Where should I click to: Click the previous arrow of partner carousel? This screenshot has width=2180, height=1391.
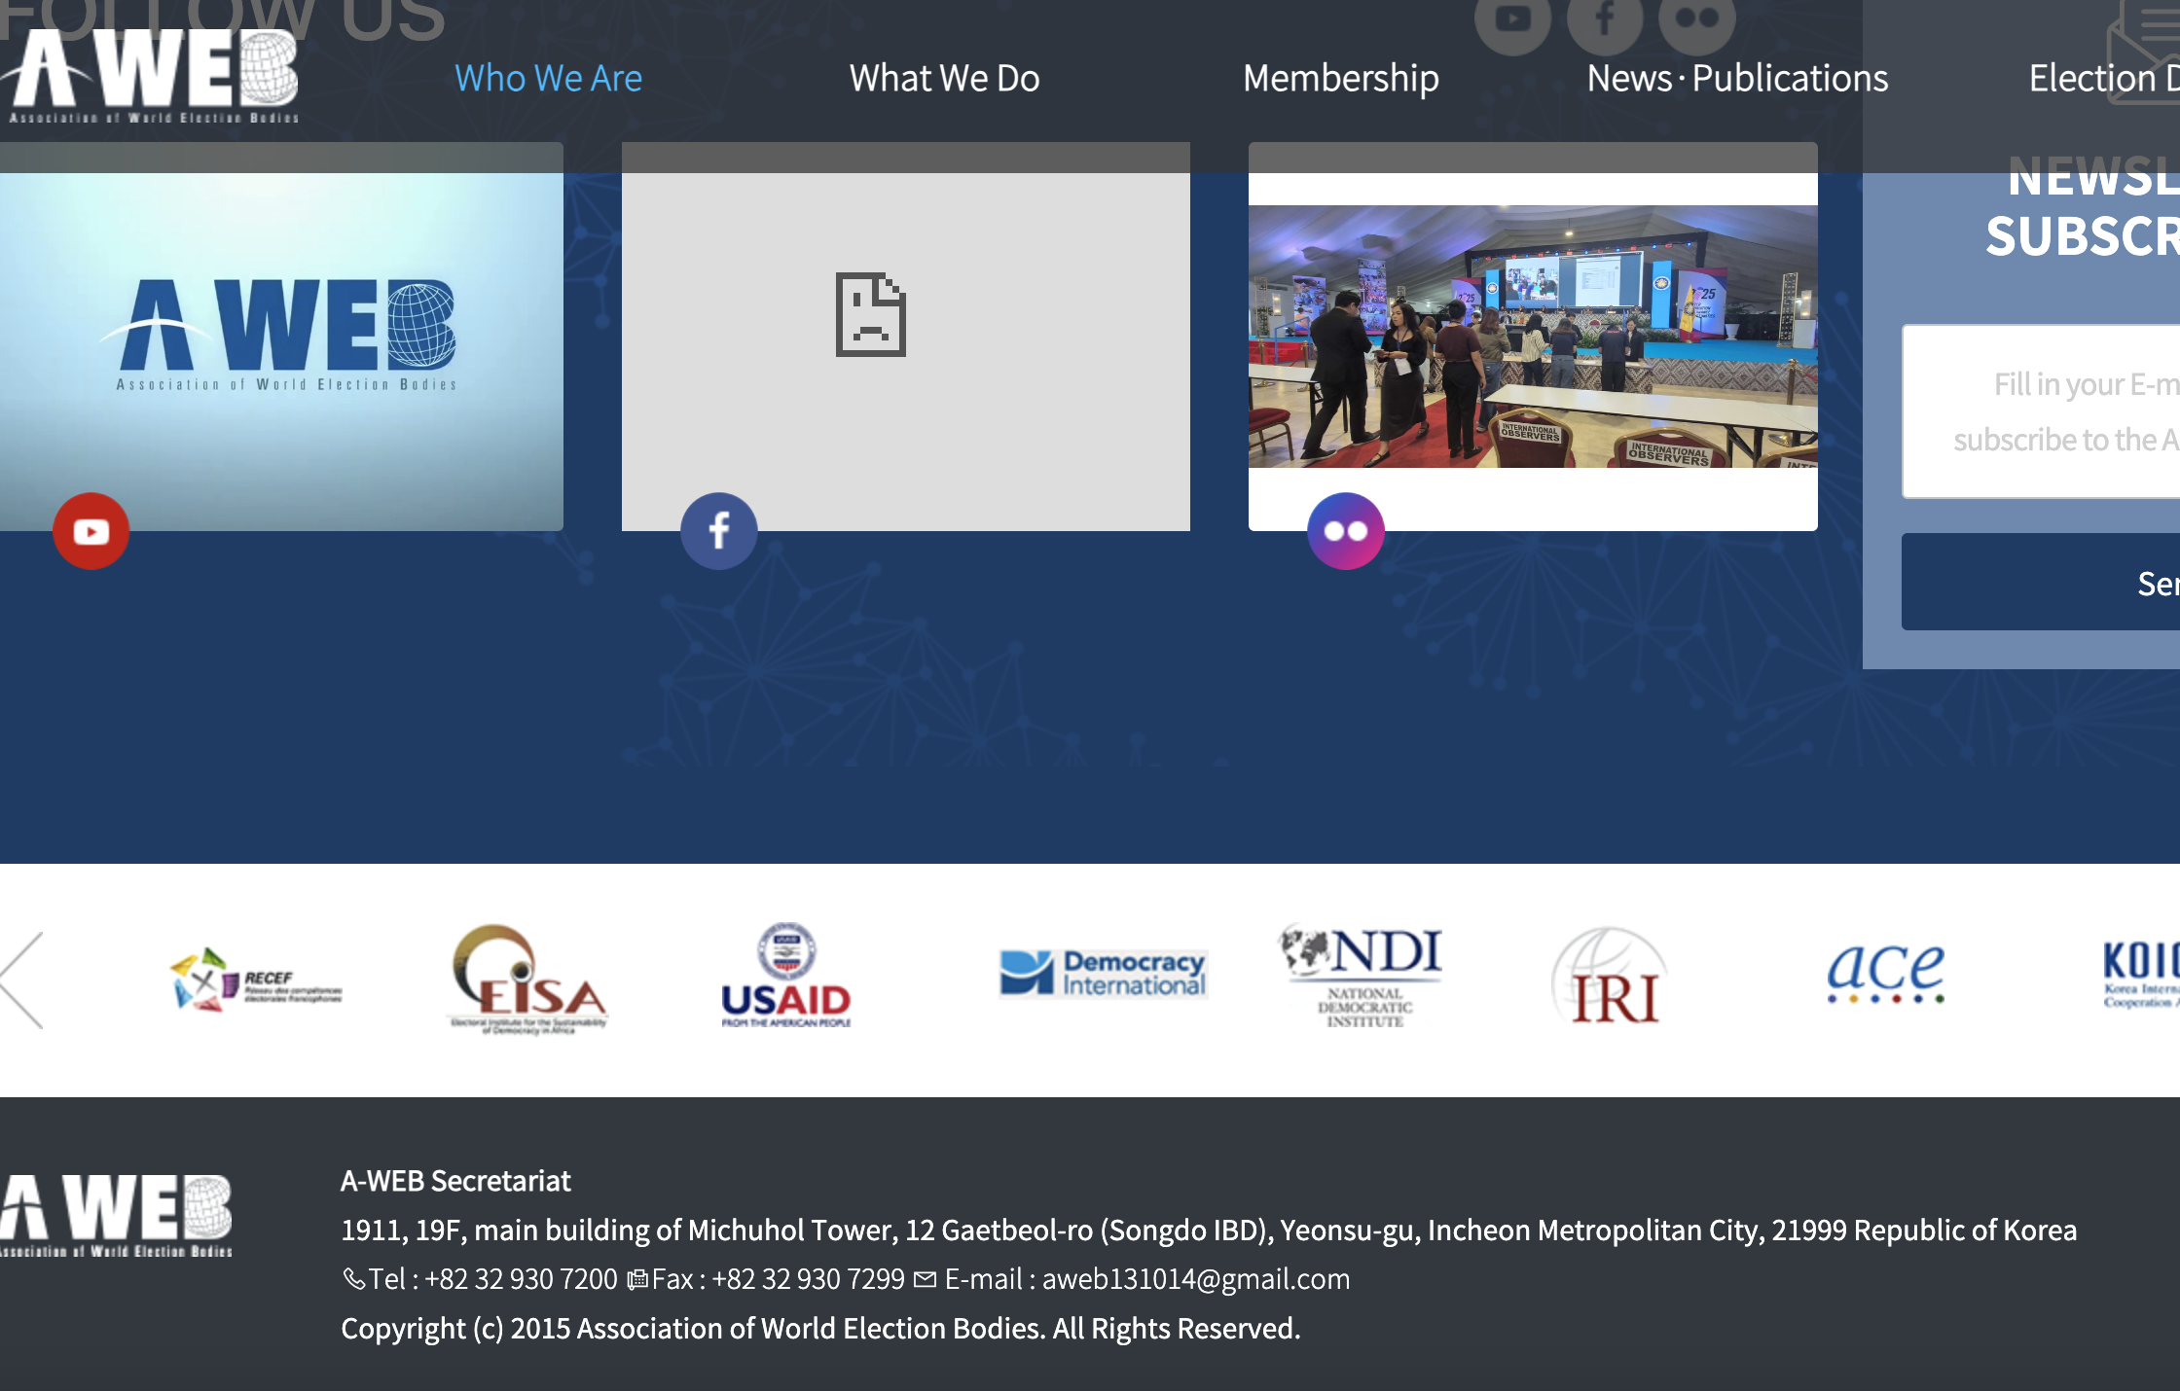(x=21, y=980)
